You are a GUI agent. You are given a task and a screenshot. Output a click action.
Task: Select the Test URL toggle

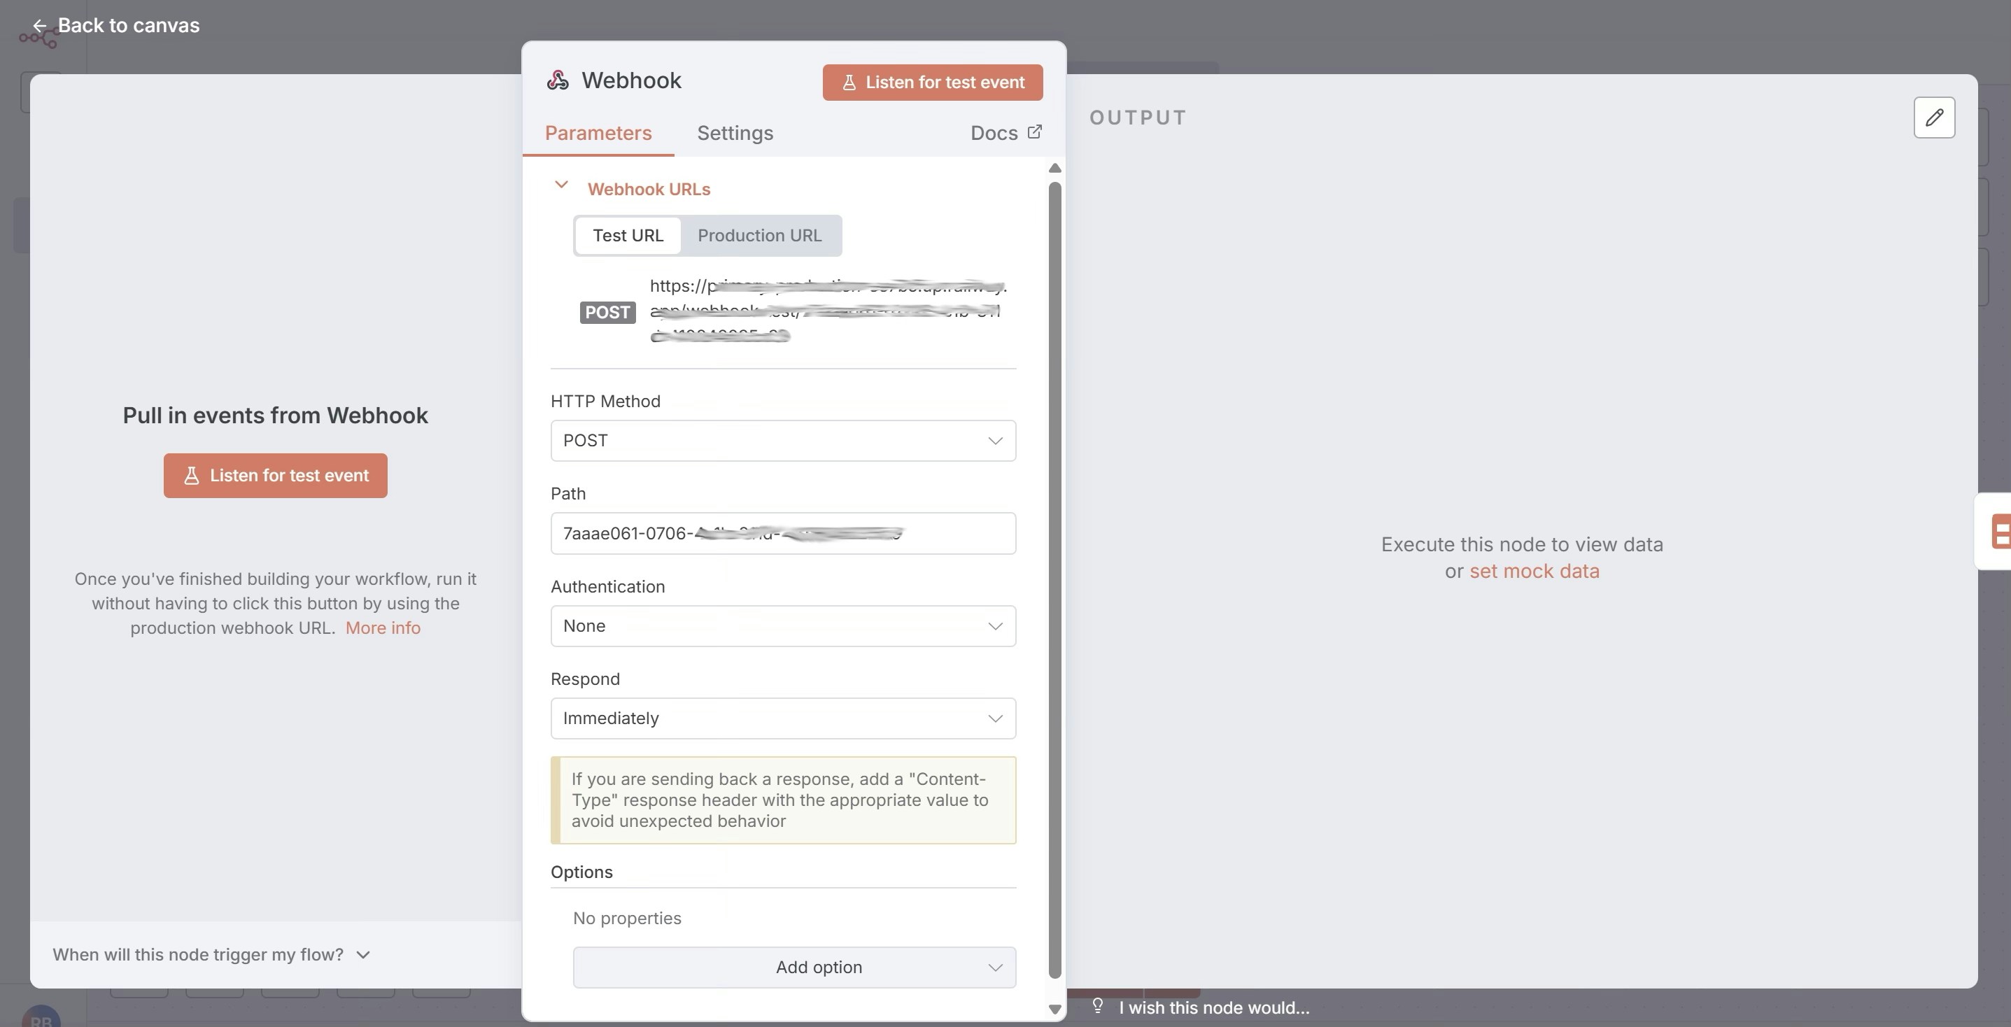tap(628, 236)
